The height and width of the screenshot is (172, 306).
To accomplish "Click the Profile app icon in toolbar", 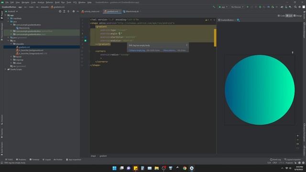I will coord(269,7).
